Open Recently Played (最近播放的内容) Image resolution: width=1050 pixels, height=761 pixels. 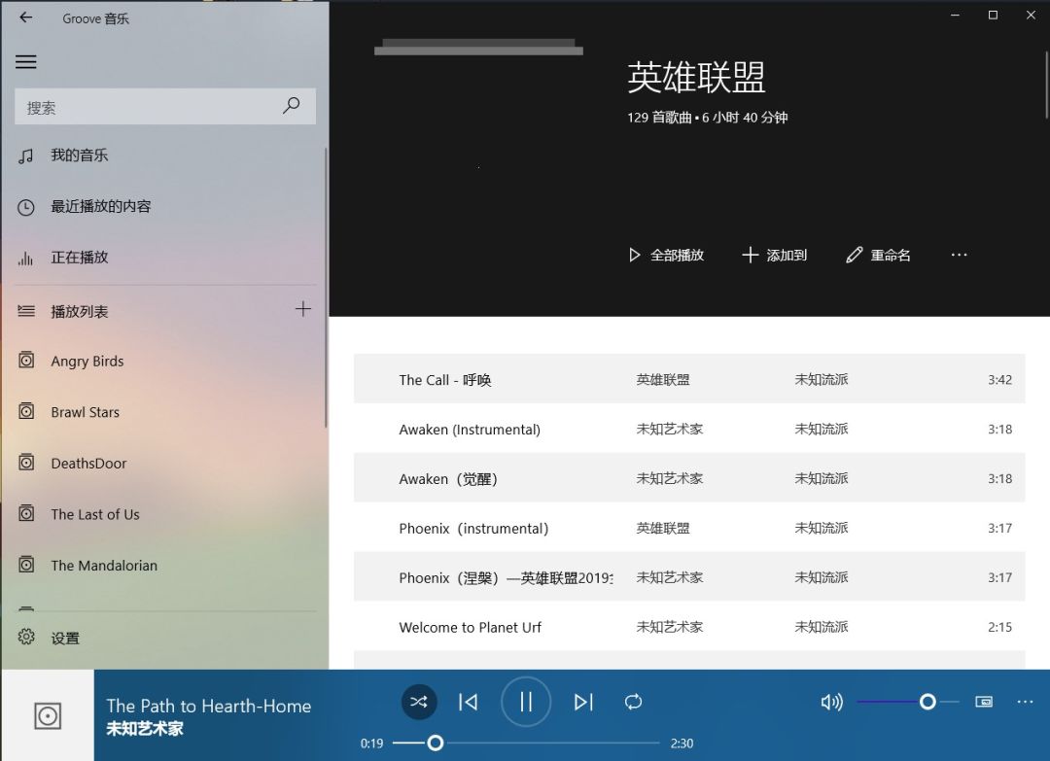coord(164,206)
